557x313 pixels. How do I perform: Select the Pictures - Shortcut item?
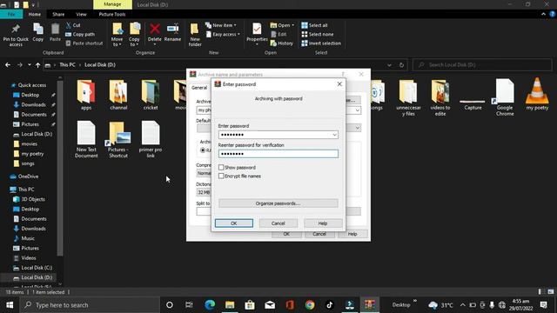point(118,139)
